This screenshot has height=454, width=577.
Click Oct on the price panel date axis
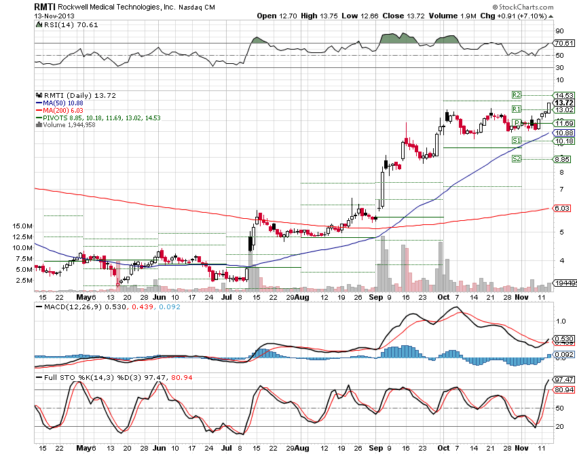tap(444, 297)
